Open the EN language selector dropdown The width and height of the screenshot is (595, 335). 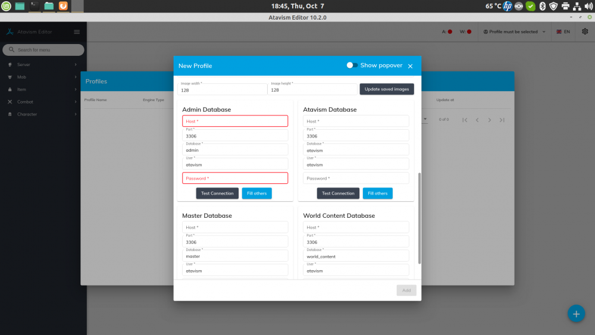563,32
